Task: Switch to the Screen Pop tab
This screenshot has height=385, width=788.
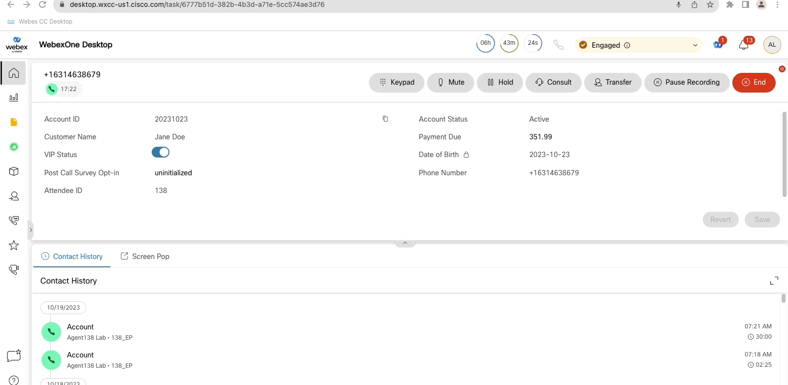Action: (x=145, y=257)
